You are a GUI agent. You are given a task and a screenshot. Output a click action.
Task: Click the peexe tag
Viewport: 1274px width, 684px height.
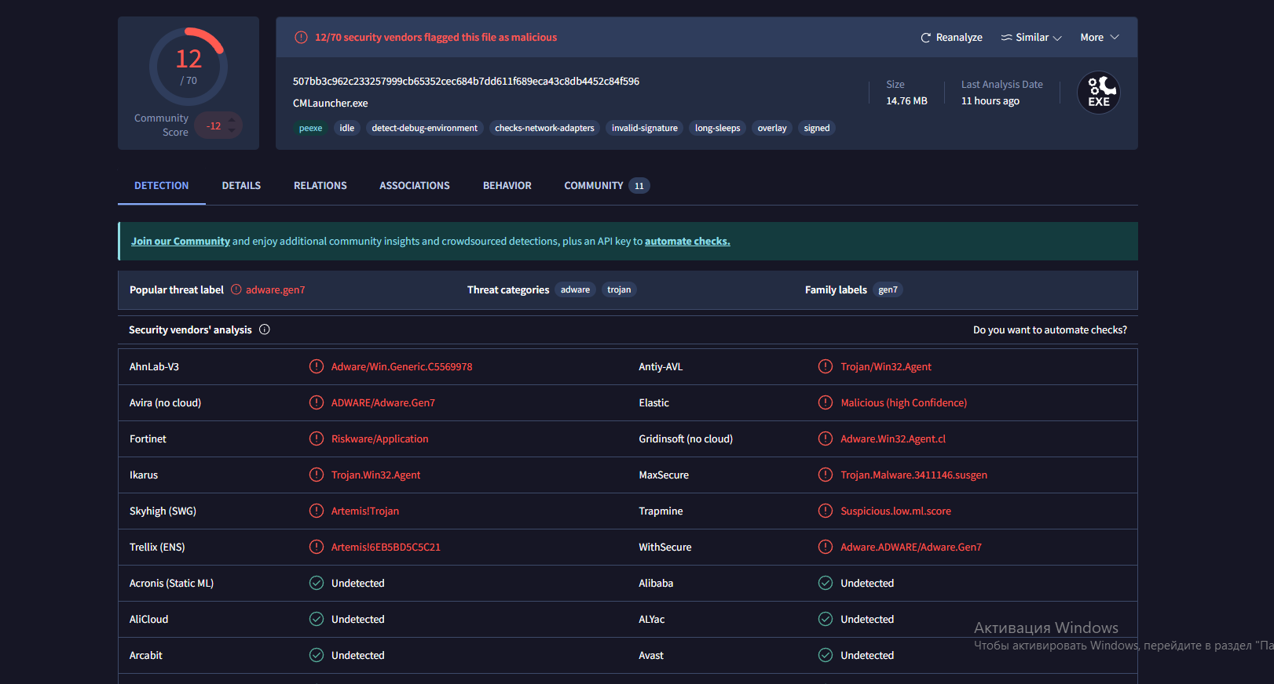(x=310, y=129)
